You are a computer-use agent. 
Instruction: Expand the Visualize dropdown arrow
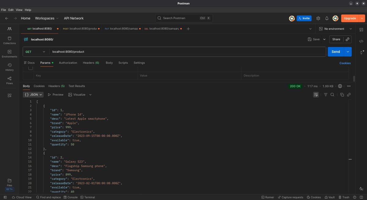[91, 95]
